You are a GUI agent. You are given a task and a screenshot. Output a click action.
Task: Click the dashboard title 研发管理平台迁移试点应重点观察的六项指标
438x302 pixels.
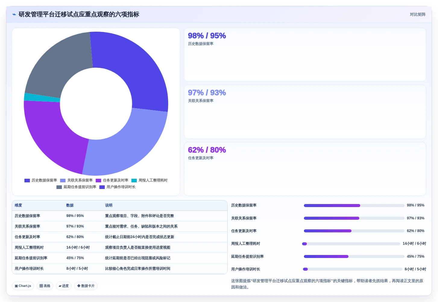click(79, 14)
